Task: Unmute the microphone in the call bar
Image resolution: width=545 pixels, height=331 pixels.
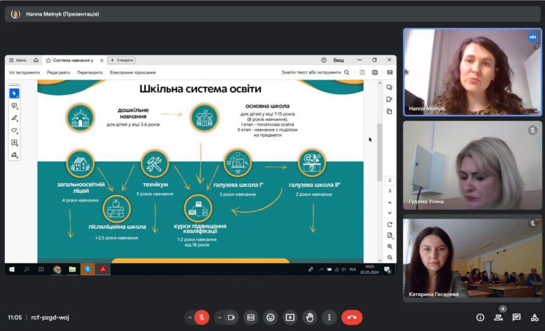Action: tap(202, 317)
